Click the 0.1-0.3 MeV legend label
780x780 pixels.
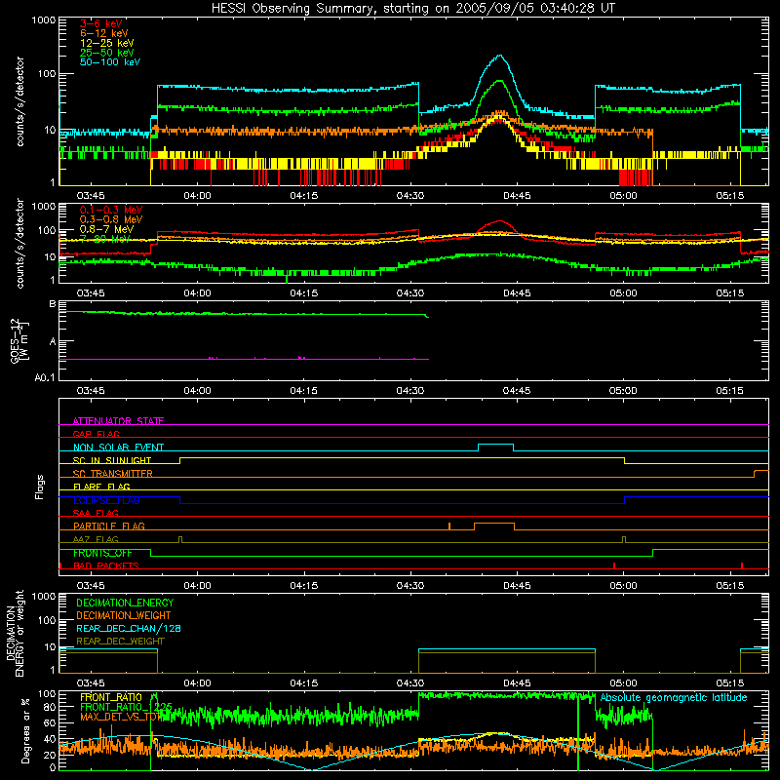tap(111, 210)
